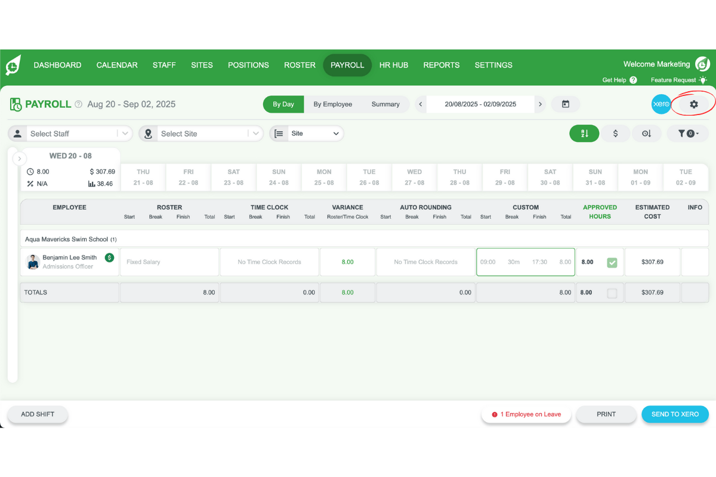Image resolution: width=716 pixels, height=477 pixels.
Task: Click Benjamin Lee Smith's green dollar badge
Action: [109, 258]
